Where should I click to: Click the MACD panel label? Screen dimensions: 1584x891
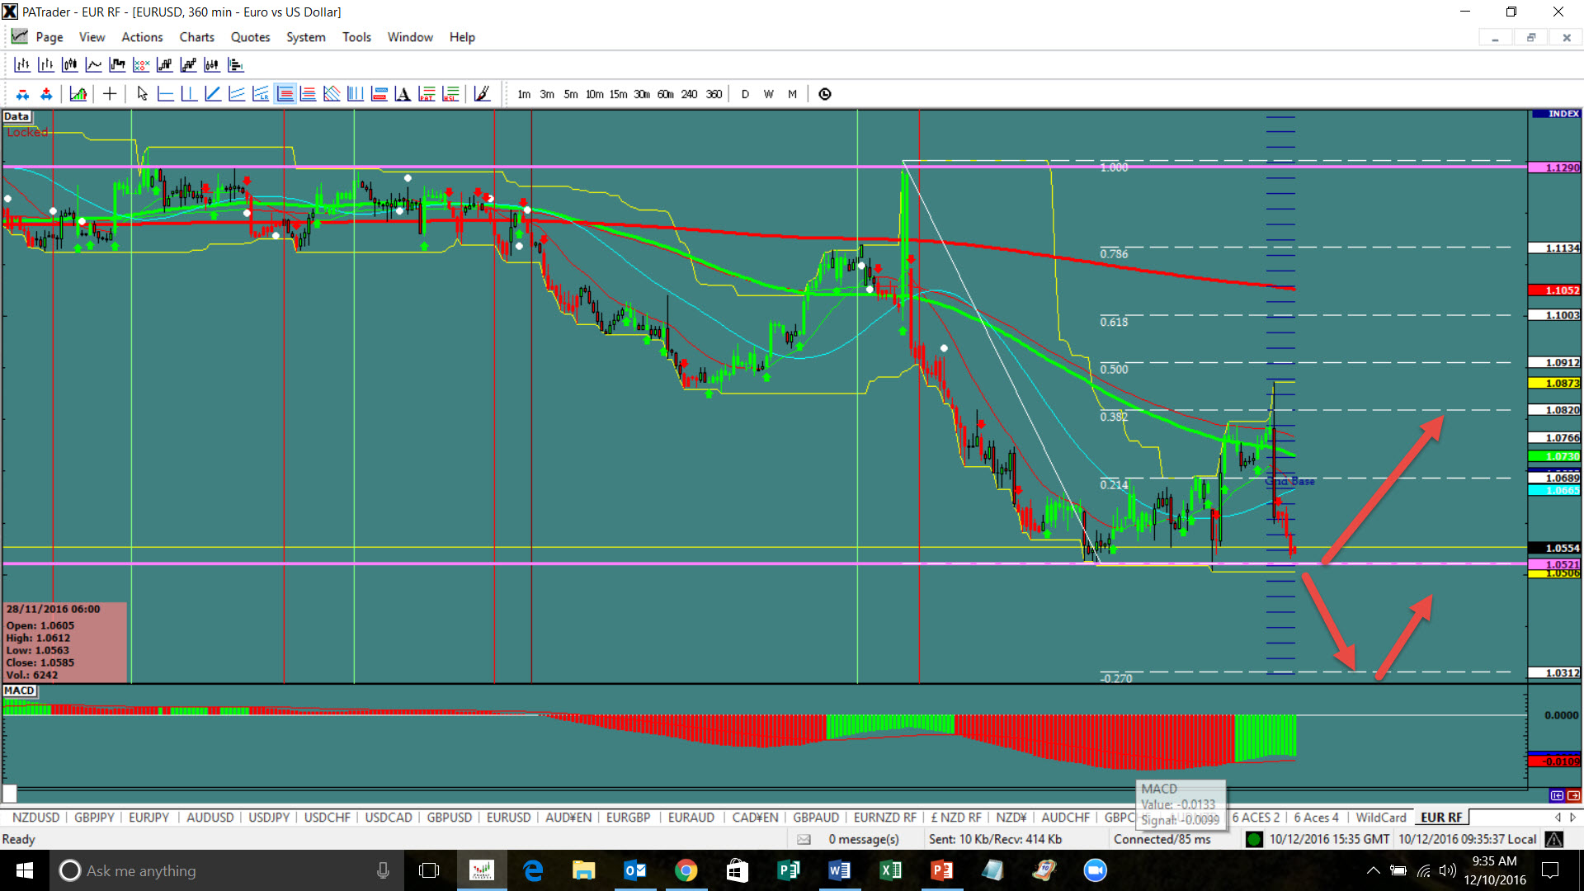point(19,691)
